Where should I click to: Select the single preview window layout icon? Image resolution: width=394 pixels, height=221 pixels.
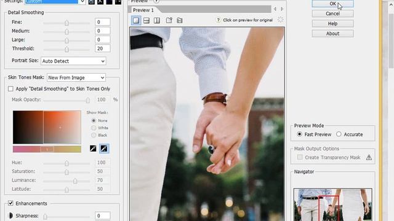coord(136,20)
